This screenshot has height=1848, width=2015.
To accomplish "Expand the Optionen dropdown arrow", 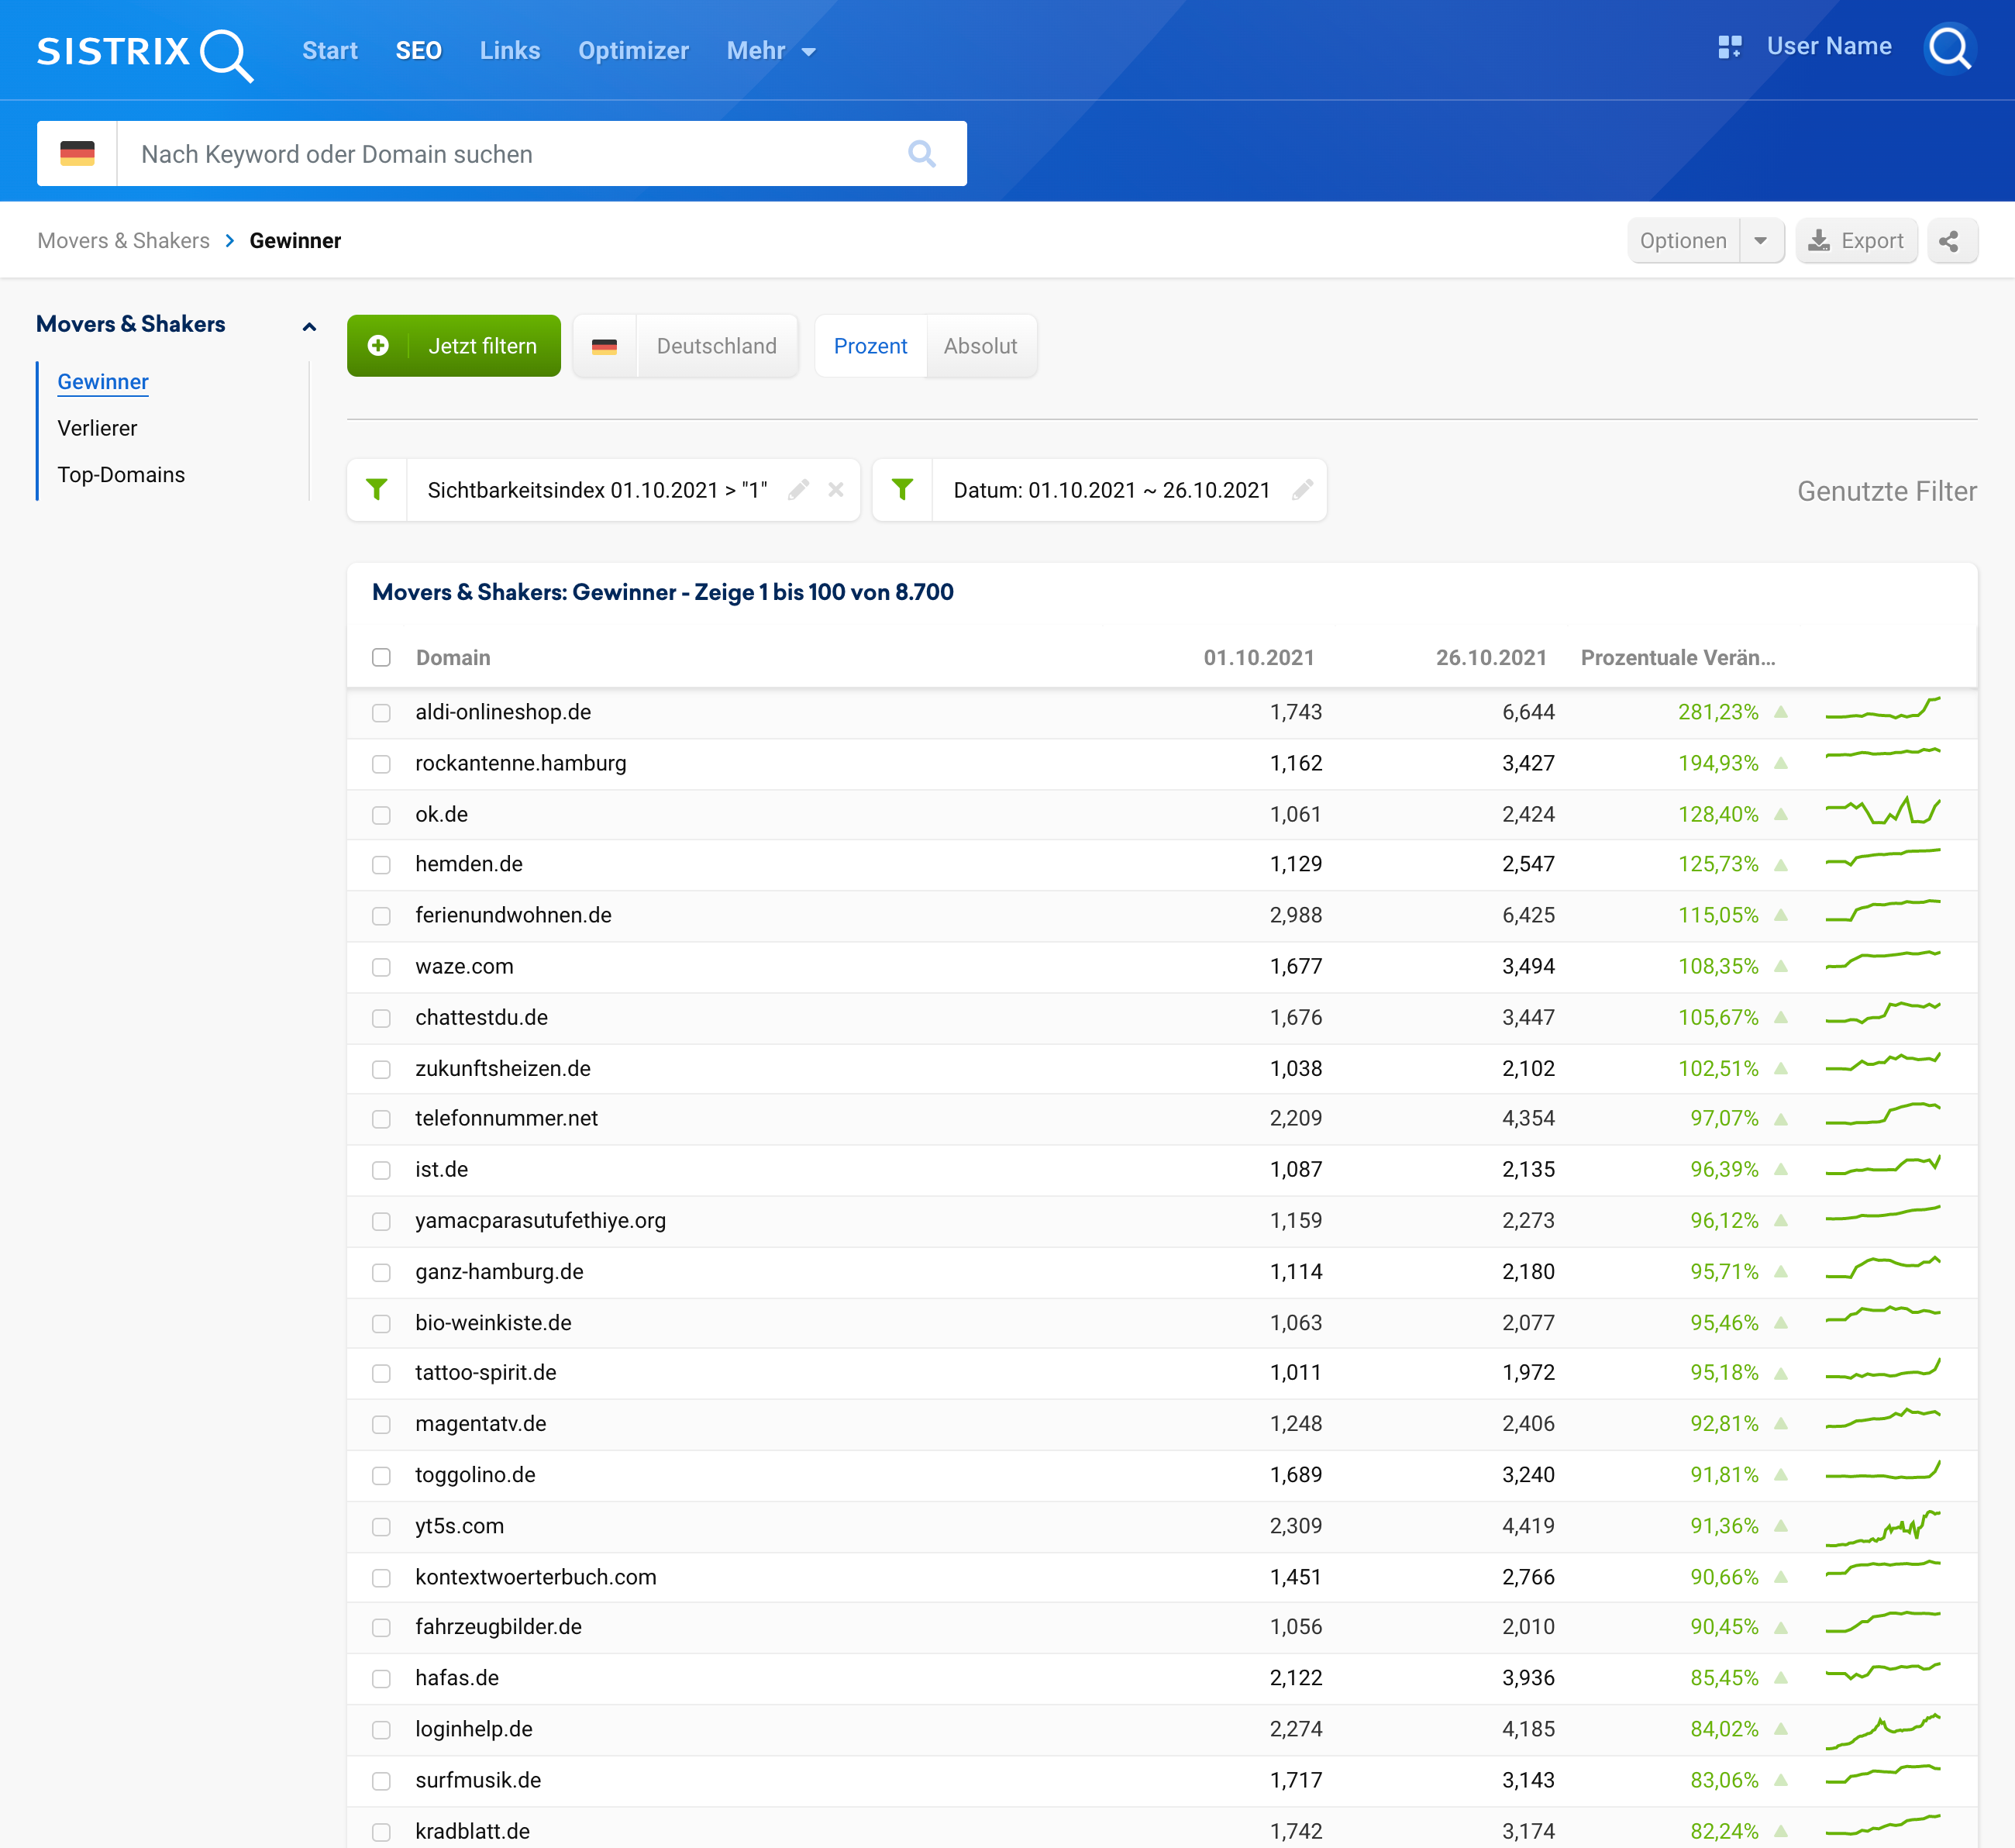I will pyautogui.click(x=1760, y=241).
